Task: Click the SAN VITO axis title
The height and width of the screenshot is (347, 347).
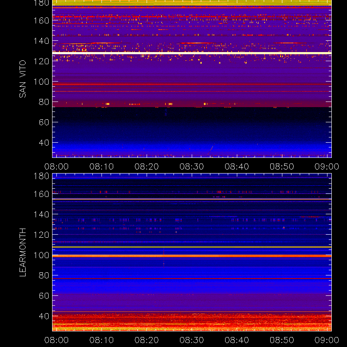Action: coord(23,79)
